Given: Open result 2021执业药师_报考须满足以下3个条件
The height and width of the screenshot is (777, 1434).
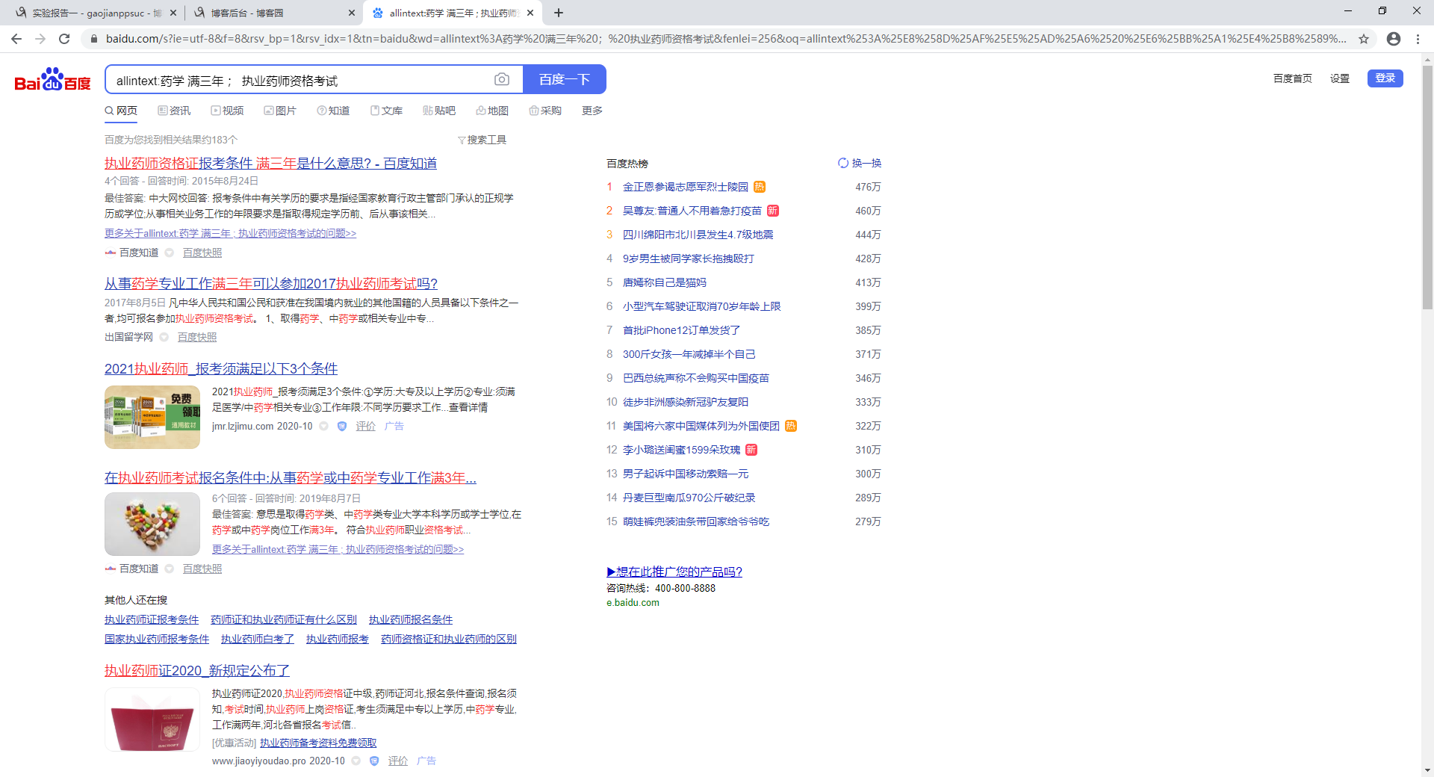Looking at the screenshot, I should (221, 369).
